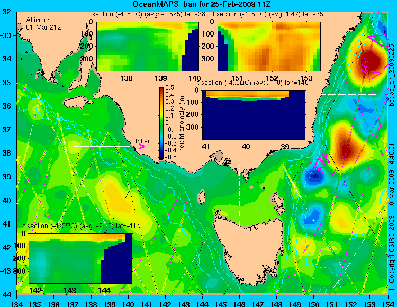Viewport: 397px width, 307px height.
Task: Click '-44' on the main latitude axis
Action: click(6, 295)
